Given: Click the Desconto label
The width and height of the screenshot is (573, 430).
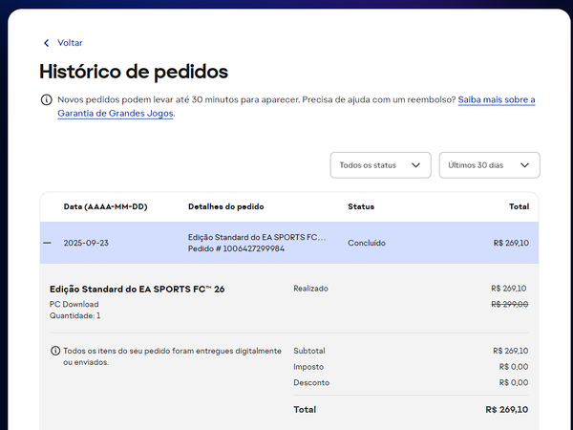Looking at the screenshot, I should coord(311,383).
